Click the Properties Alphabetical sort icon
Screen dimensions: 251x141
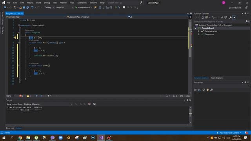coord(199,90)
